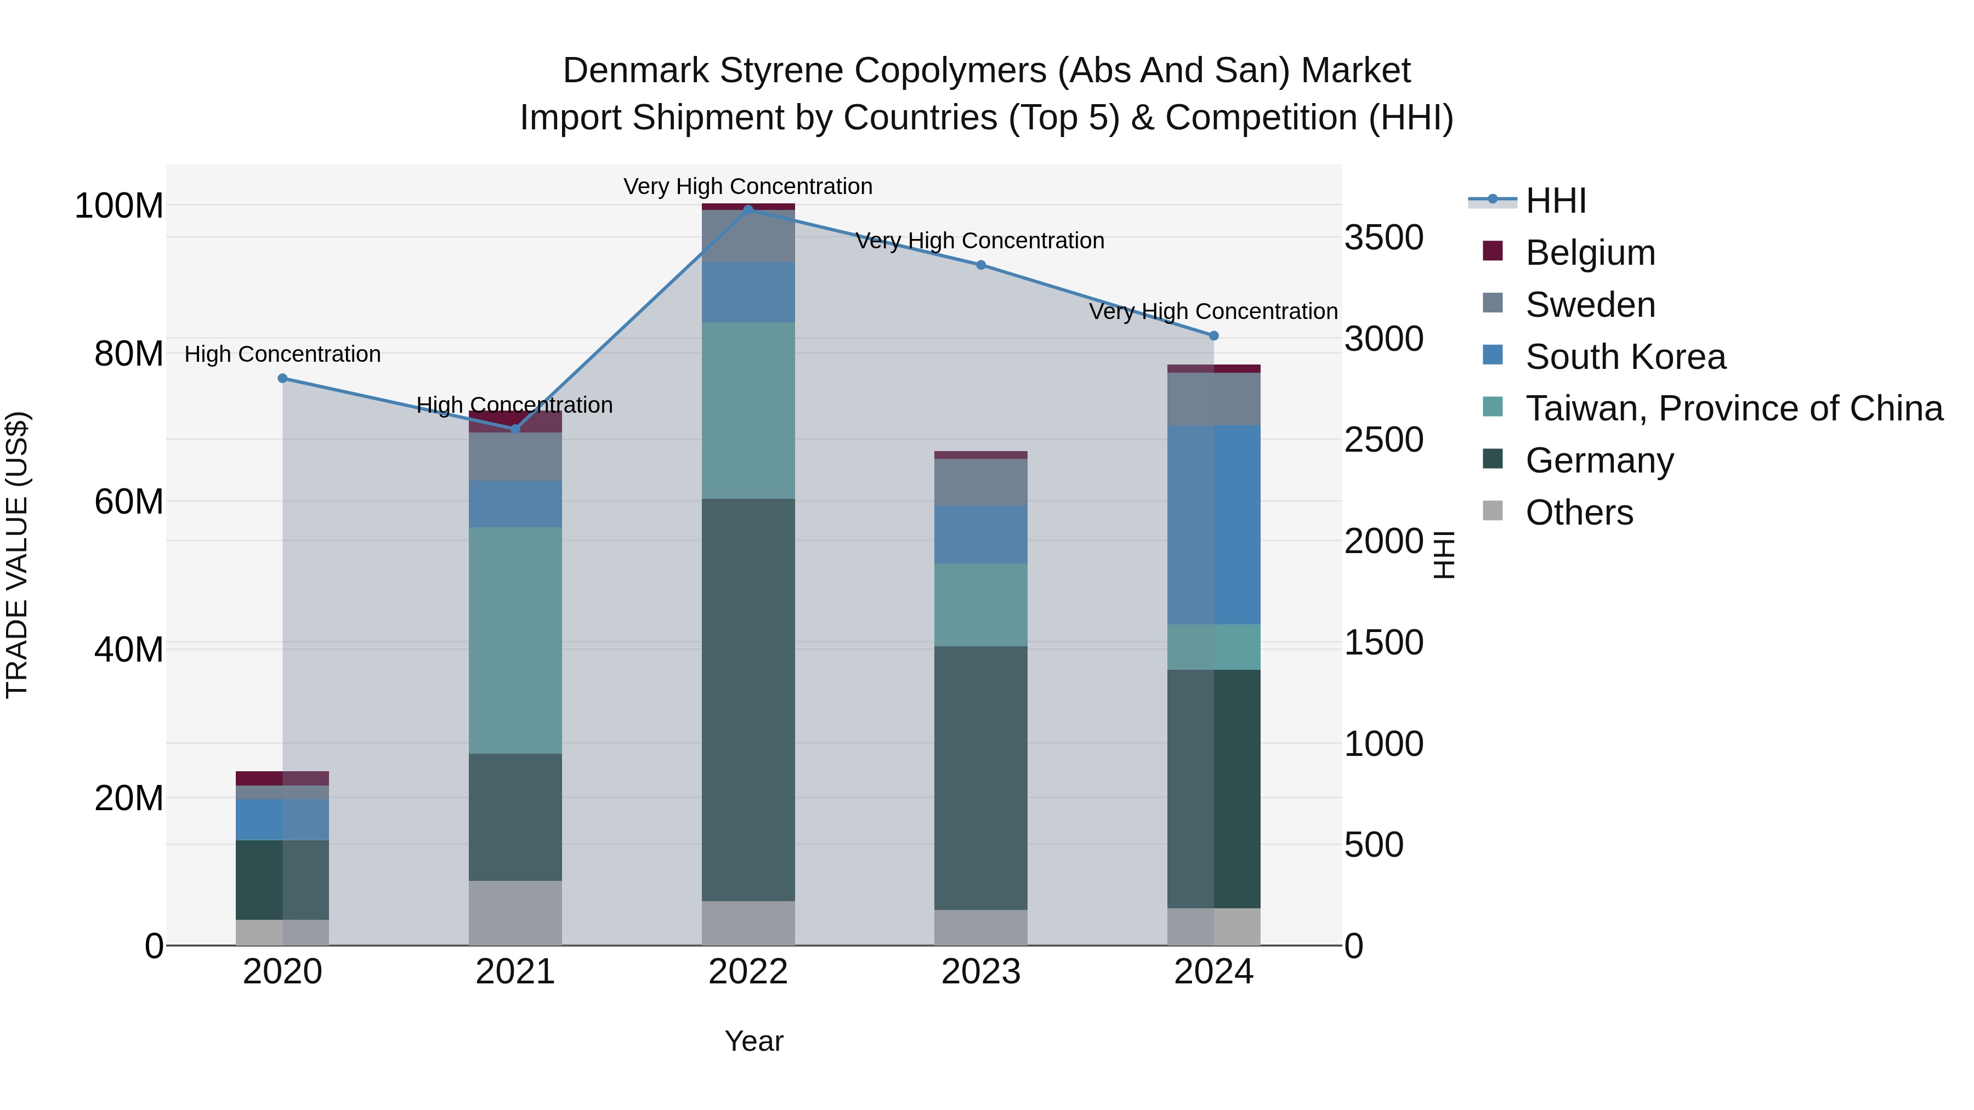Toggle Belgium series in the legend
1974x1110 pixels.
coord(1569,253)
